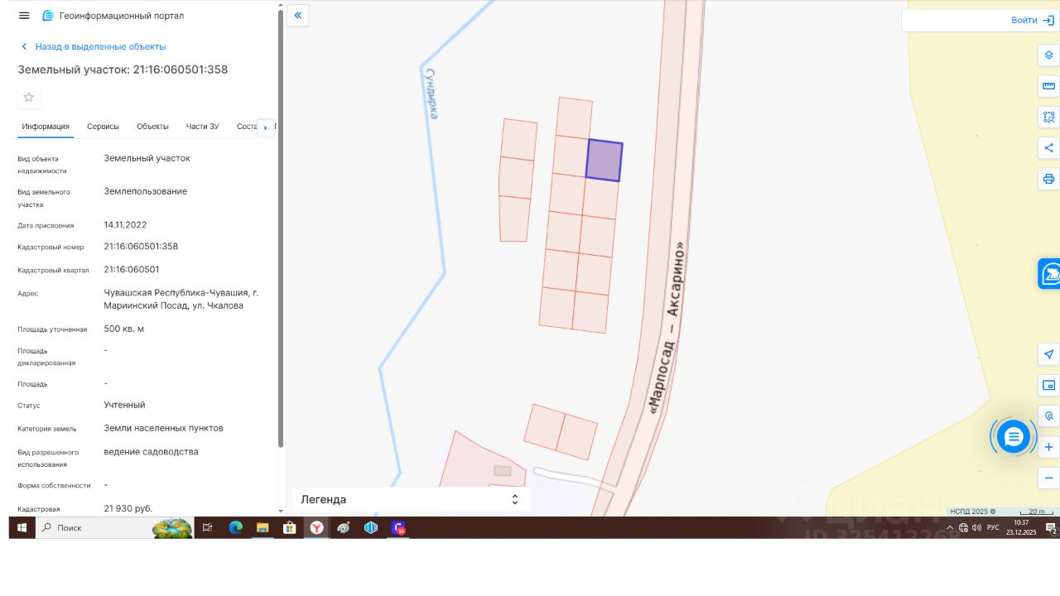Click the НСПД 2025 copyright text
The width and height of the screenshot is (1060, 596).
(973, 512)
